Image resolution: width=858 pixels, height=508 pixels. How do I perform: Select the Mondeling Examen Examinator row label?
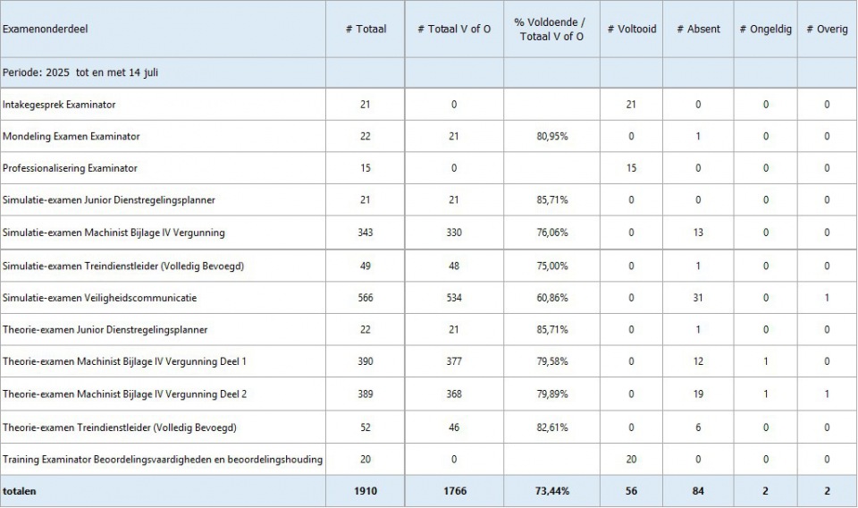pos(71,136)
